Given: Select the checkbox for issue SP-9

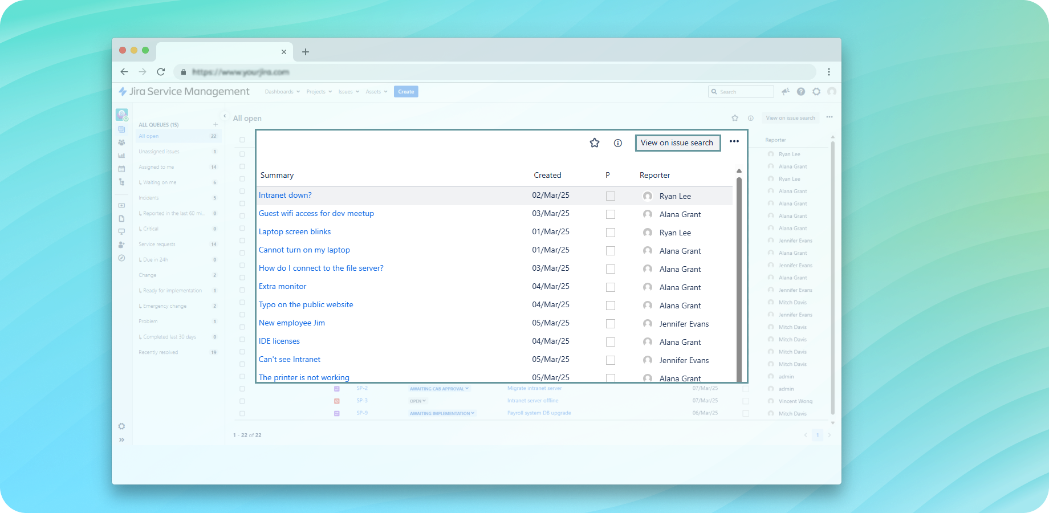Looking at the screenshot, I should click(x=242, y=414).
